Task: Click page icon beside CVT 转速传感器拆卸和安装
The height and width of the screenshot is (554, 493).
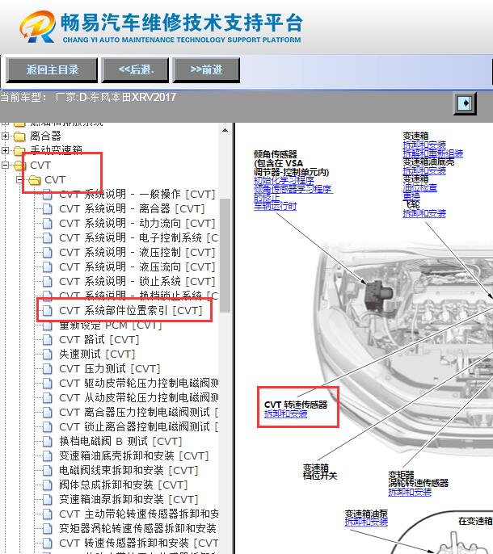Action: tap(47, 543)
